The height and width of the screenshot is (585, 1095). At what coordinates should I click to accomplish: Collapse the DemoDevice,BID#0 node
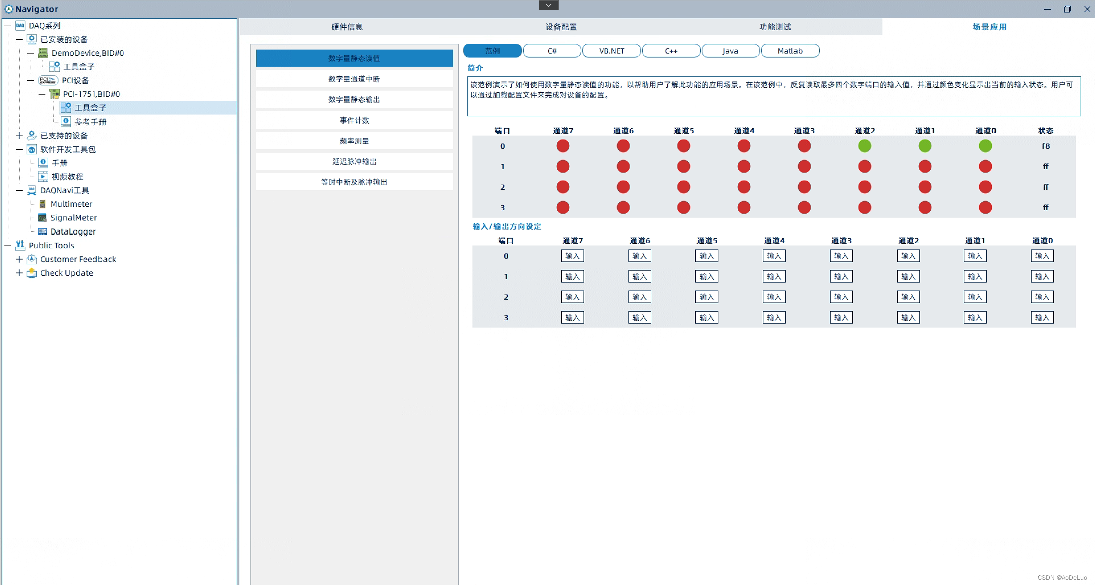point(31,53)
